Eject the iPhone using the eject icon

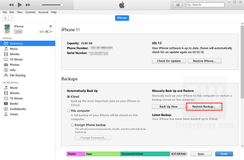point(51,26)
